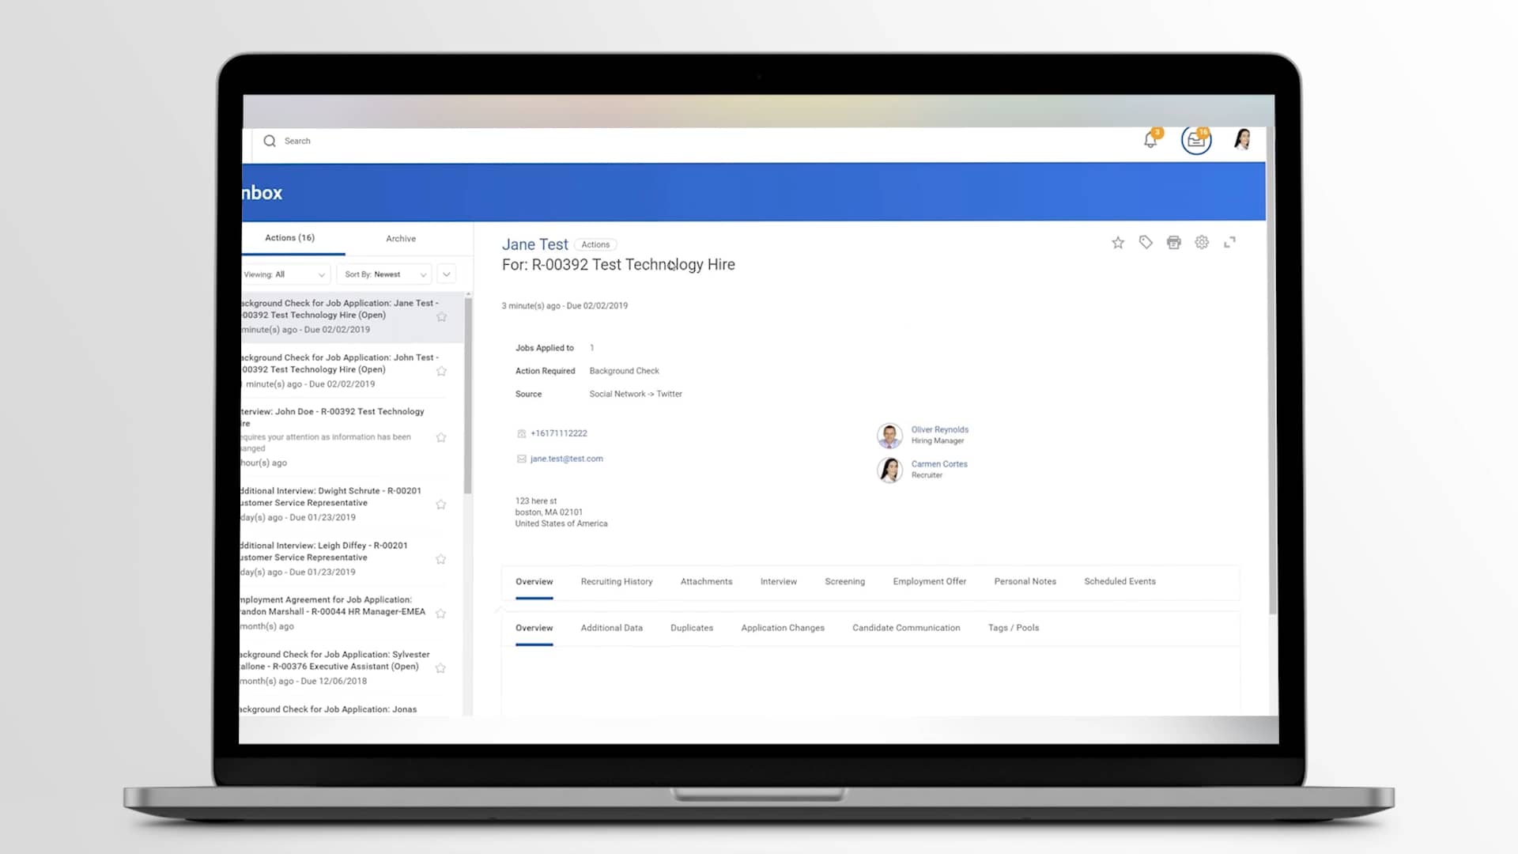The height and width of the screenshot is (854, 1518).
Task: Click the Actions pill next to Jane Test
Action: (x=595, y=244)
